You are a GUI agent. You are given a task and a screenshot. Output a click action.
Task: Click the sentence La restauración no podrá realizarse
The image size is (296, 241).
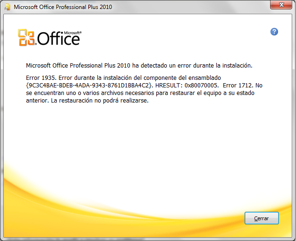point(100,101)
